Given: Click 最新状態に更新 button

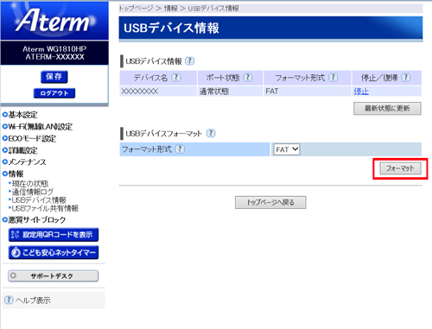Looking at the screenshot, I should 387,109.
